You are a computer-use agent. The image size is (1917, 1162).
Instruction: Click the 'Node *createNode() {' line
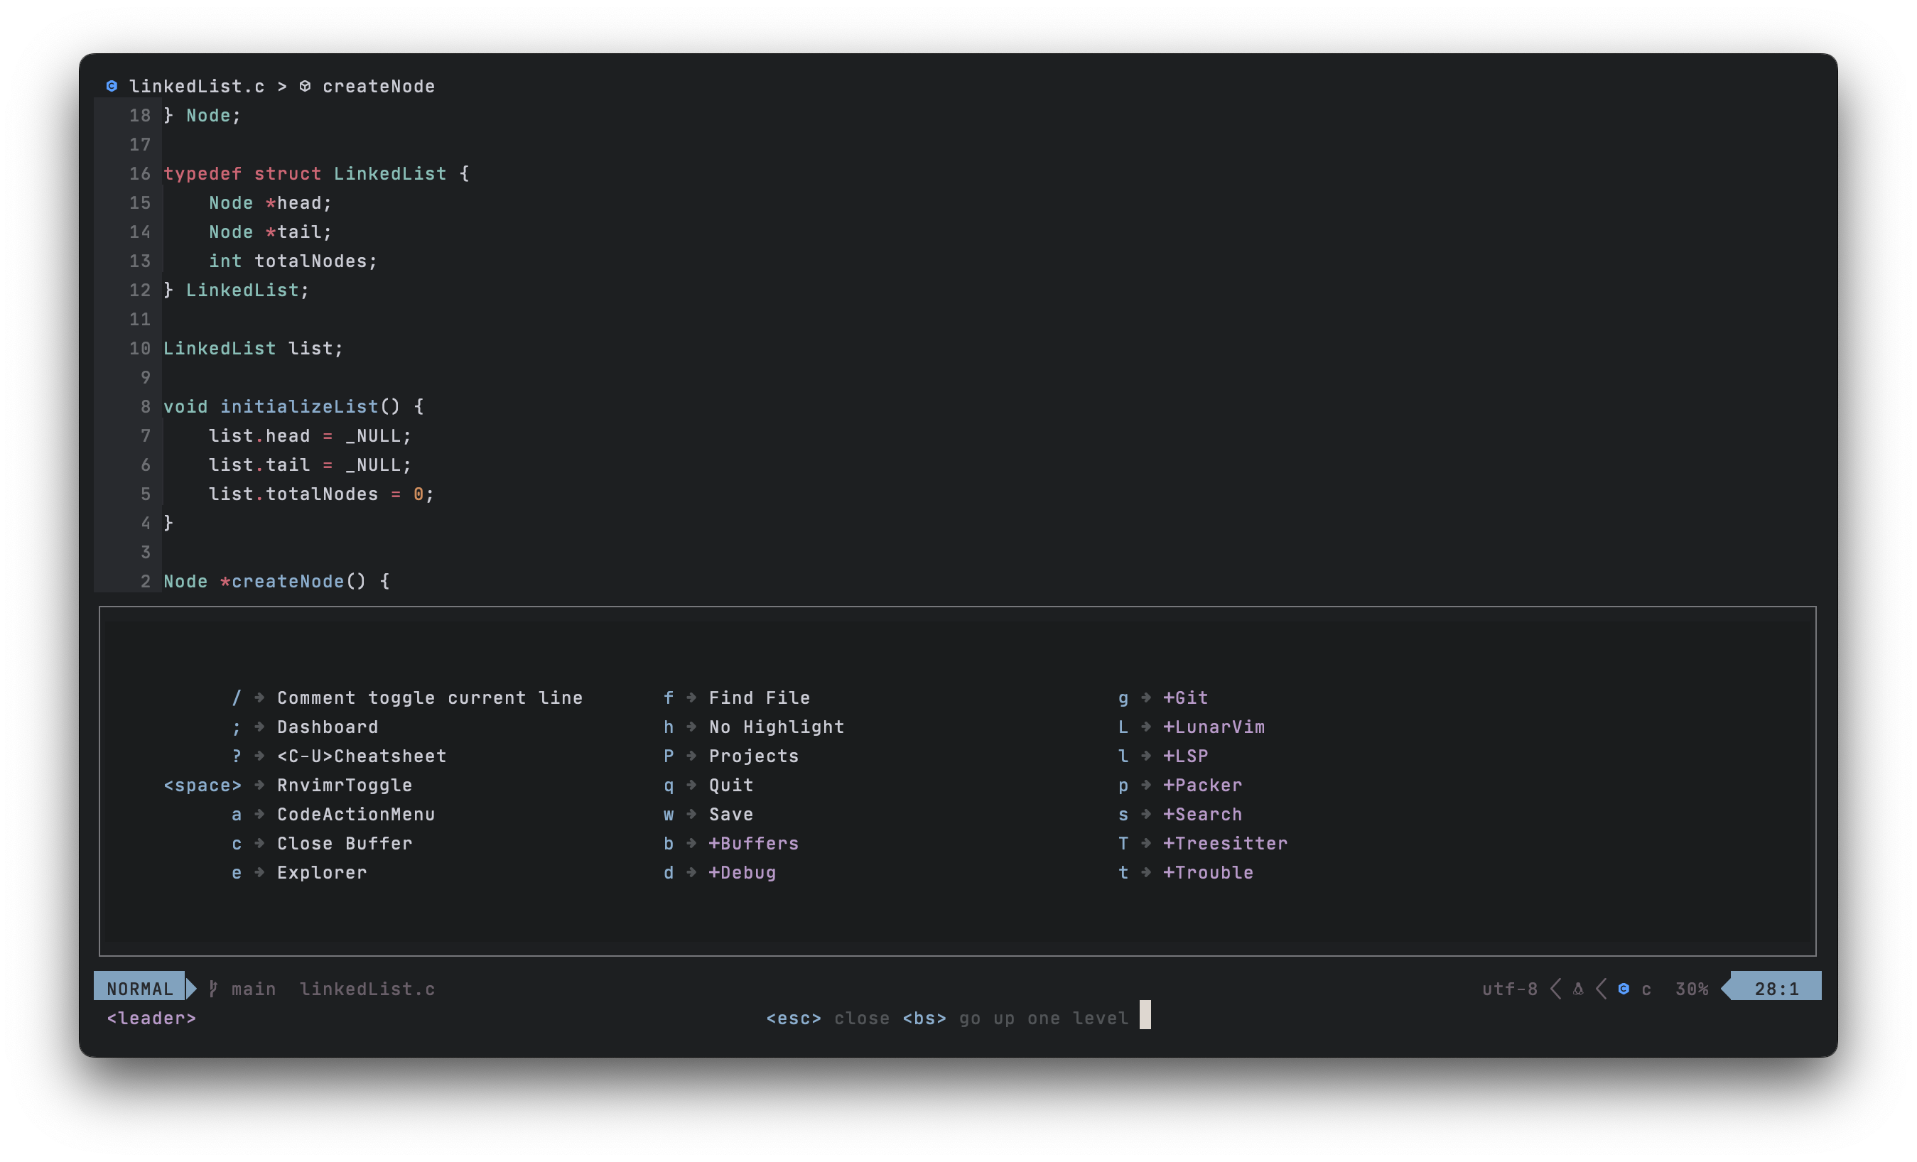pyautogui.click(x=276, y=581)
